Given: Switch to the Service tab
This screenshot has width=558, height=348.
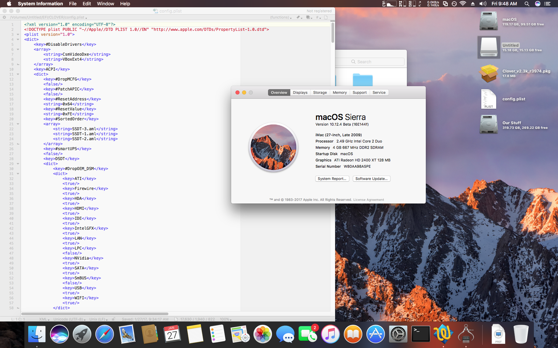Looking at the screenshot, I should click(379, 92).
